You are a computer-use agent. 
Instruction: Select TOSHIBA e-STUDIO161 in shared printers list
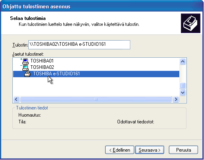[96, 74]
